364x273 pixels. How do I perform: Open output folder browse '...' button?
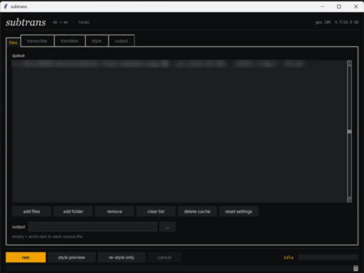tap(167, 227)
